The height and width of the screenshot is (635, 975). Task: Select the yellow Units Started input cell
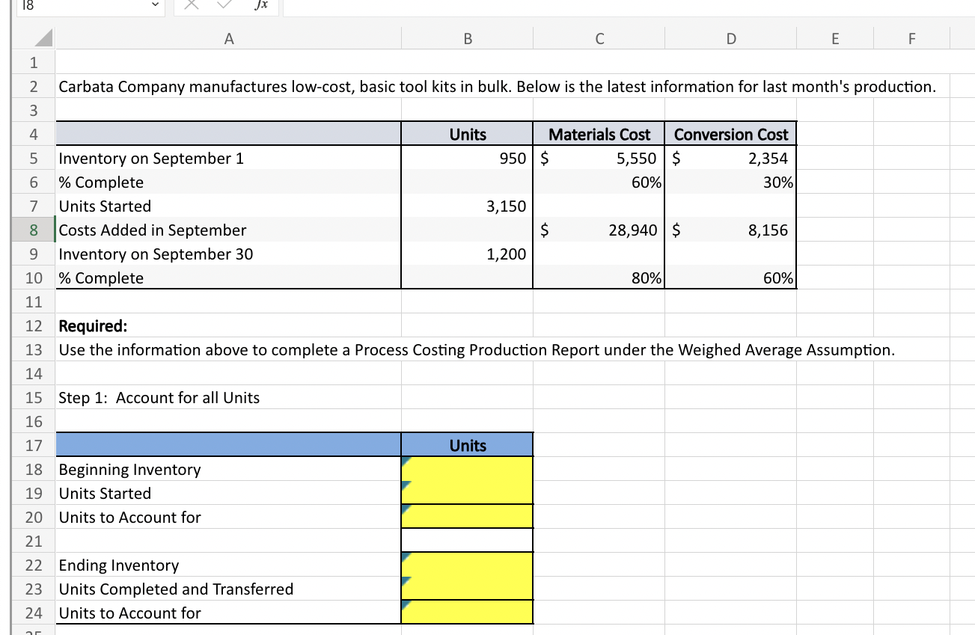[x=467, y=493]
